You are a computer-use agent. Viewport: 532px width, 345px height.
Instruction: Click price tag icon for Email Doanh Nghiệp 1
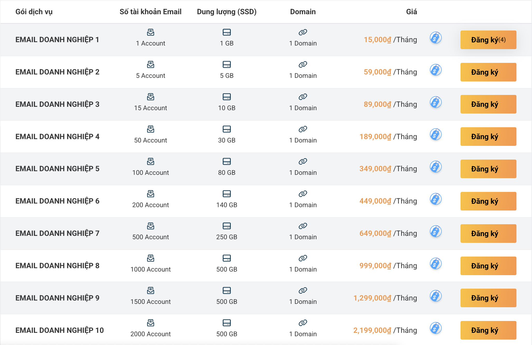pyautogui.click(x=436, y=38)
